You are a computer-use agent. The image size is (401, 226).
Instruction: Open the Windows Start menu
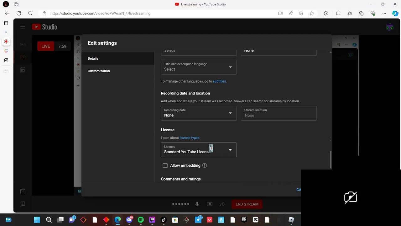coord(37,220)
